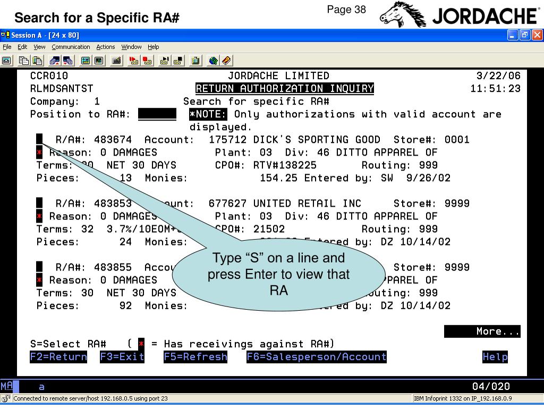Click the Print Screen toolbar icon
This screenshot has width=544, height=408.
tap(6, 61)
